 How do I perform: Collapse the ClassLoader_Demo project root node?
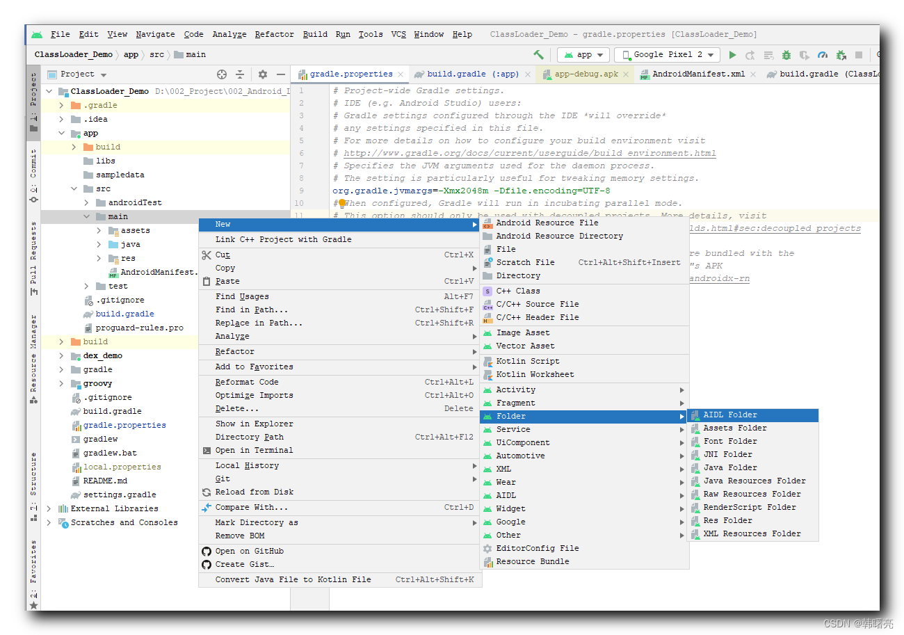pyautogui.click(x=49, y=90)
